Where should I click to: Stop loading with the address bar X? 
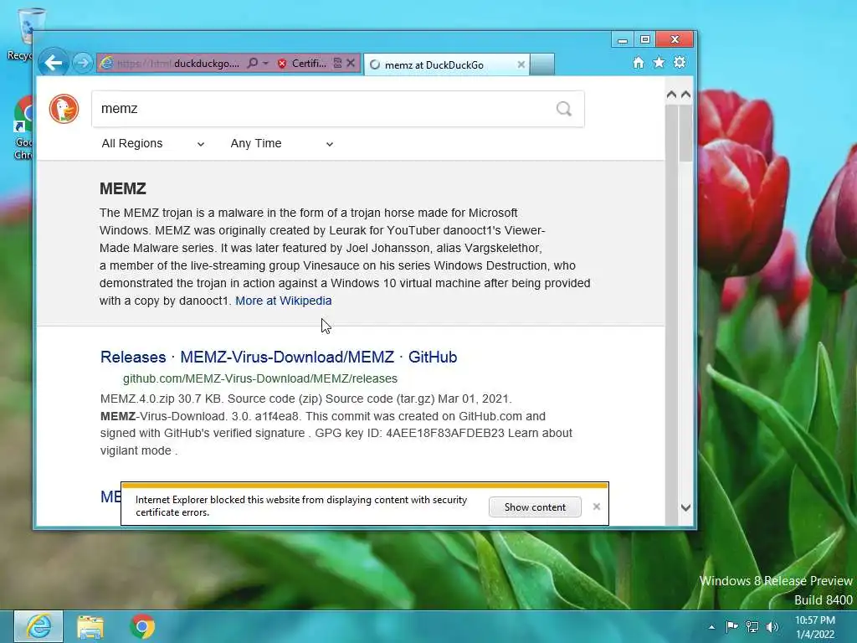tap(351, 63)
